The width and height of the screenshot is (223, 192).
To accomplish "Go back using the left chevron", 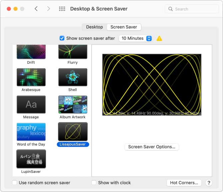I will [x=36, y=9].
